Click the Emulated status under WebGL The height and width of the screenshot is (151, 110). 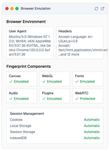[x=54, y=82]
